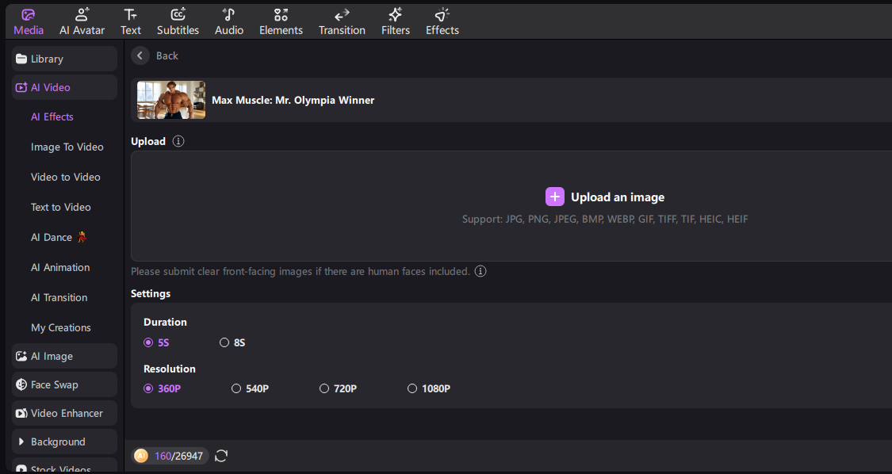
Task: Click the Upload info icon
Action: point(178,141)
